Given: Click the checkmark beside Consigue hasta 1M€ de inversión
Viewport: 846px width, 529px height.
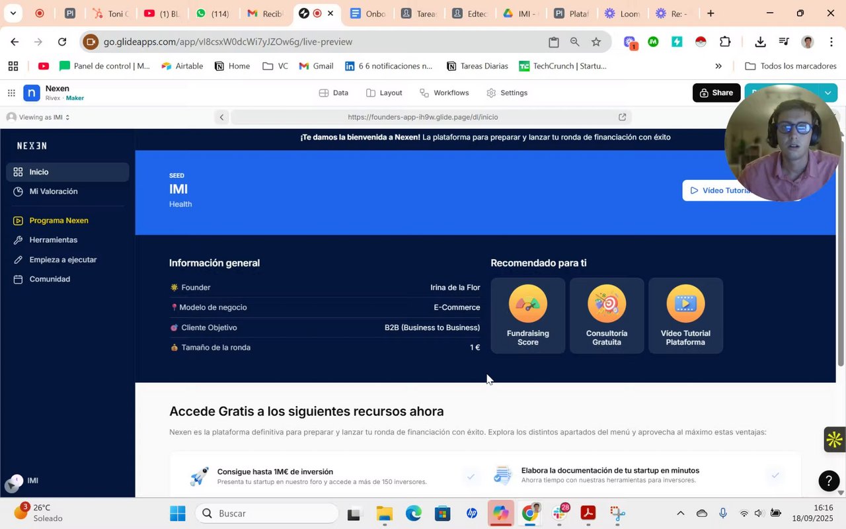Looking at the screenshot, I should pos(471,475).
